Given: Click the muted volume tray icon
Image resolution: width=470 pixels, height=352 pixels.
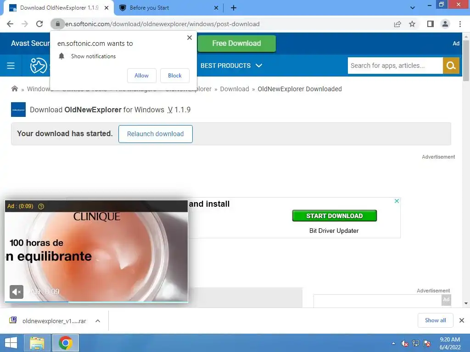Looking at the screenshot, I should coord(404,343).
